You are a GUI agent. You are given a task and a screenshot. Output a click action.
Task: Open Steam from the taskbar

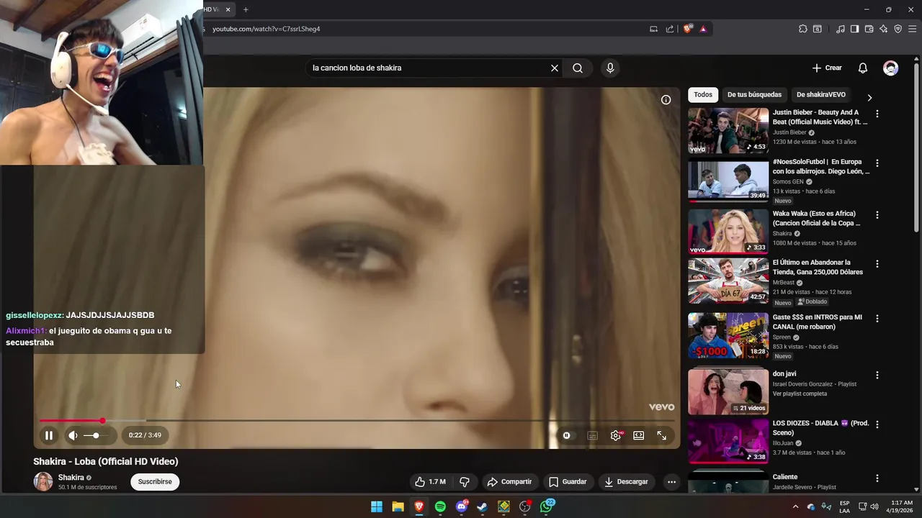click(x=482, y=506)
